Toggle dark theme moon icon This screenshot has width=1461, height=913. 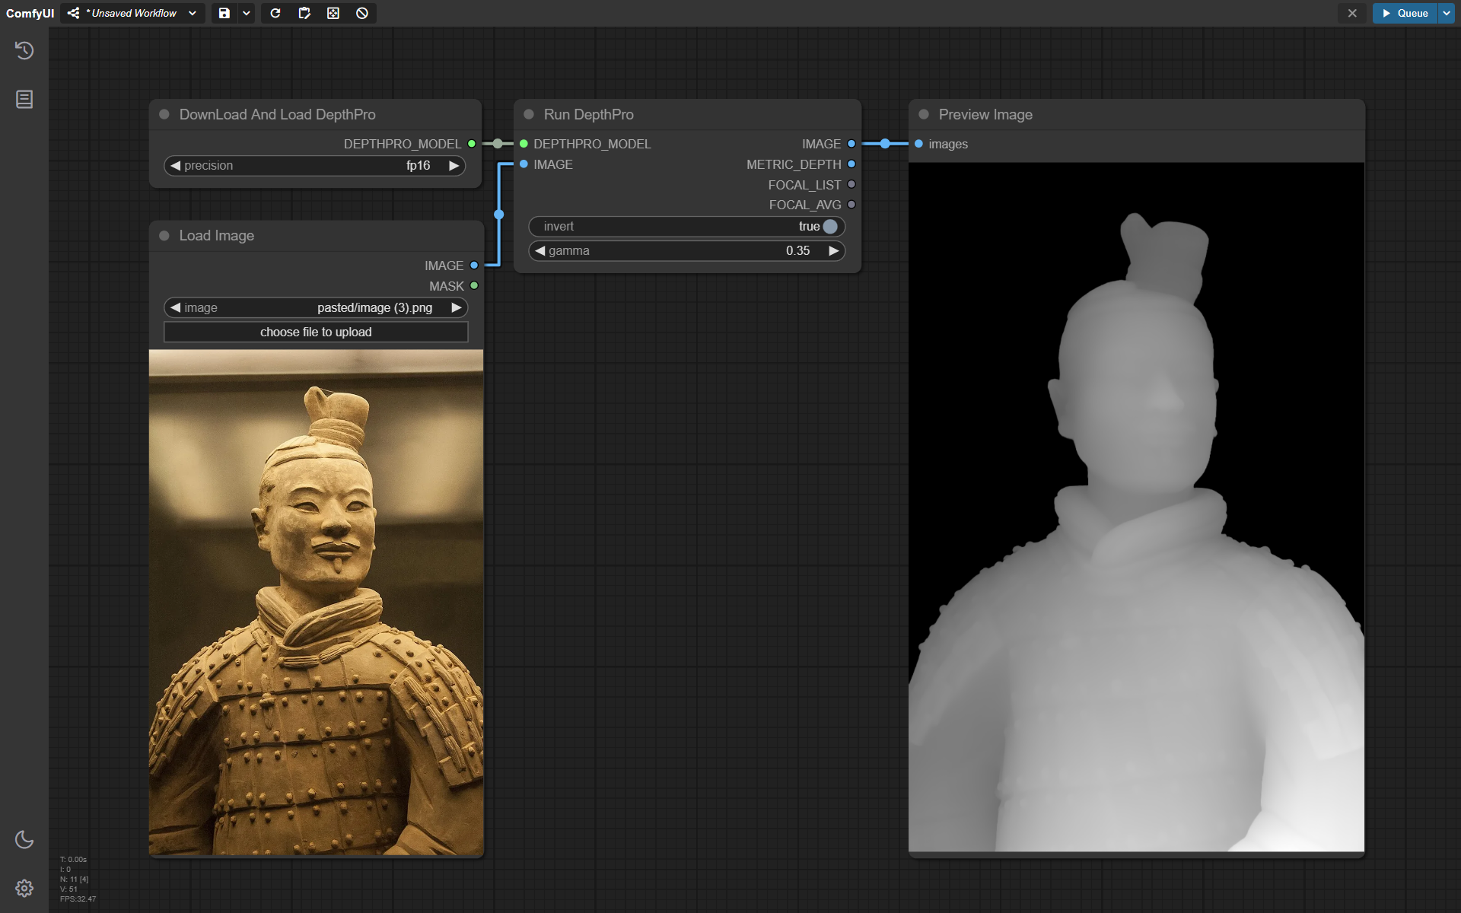point(24,839)
